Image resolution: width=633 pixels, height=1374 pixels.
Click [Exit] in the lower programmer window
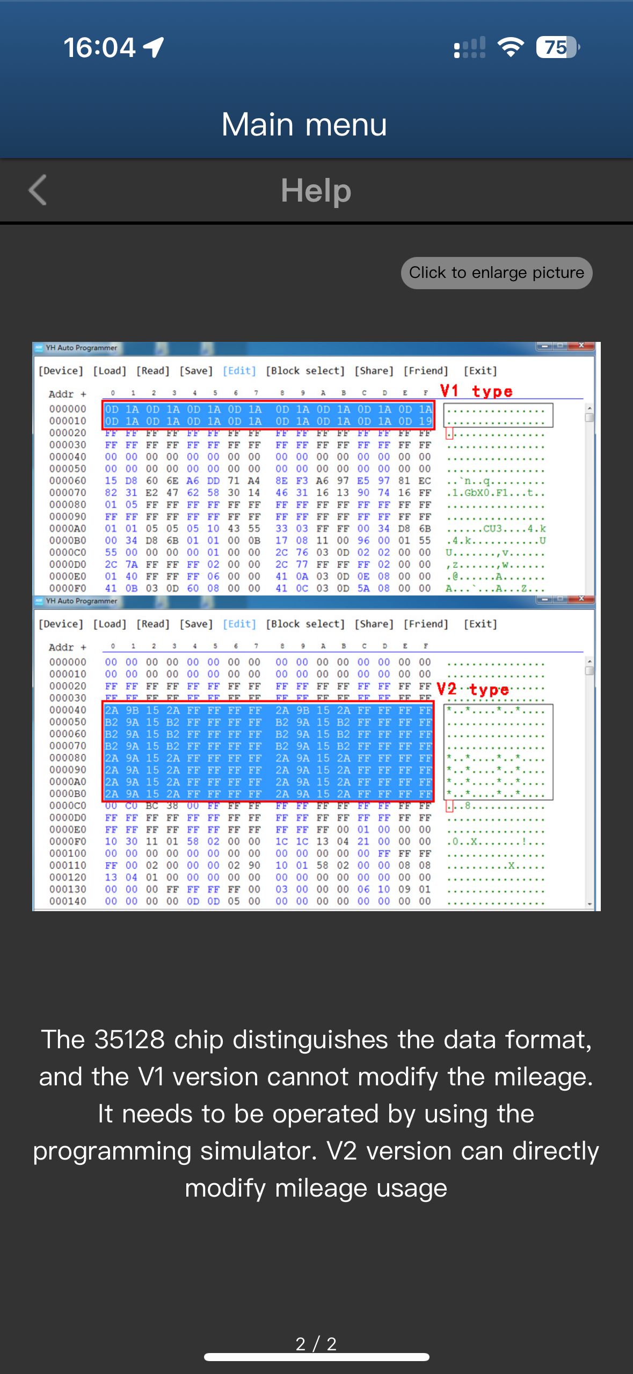coord(480,624)
